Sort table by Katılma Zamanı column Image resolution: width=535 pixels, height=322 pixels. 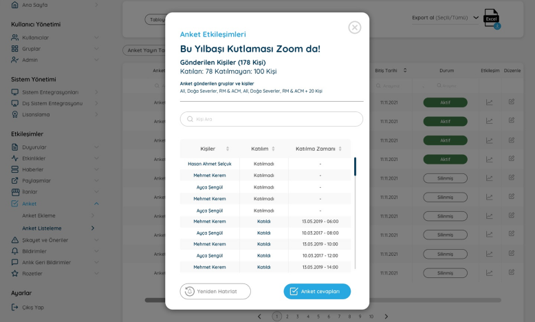pyautogui.click(x=340, y=149)
